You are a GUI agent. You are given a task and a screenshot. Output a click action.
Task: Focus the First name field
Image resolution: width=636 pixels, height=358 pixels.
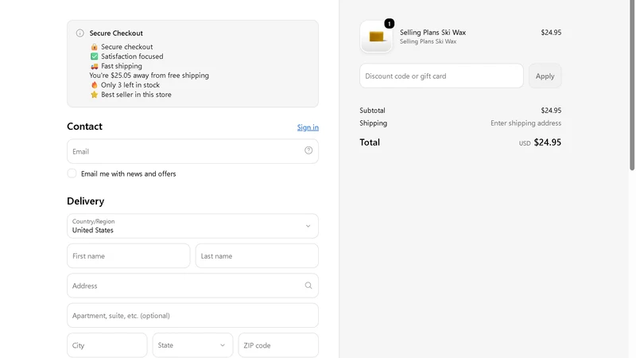[129, 255]
